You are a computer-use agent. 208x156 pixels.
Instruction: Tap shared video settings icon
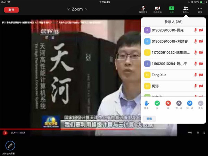point(198,133)
